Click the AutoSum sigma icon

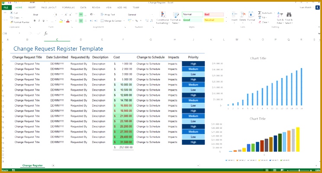click(x=260, y=13)
